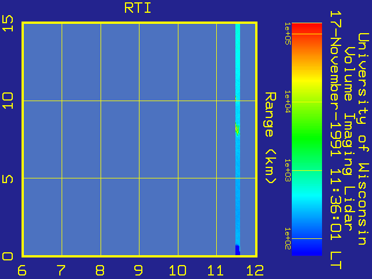Click the 1e+03 colorbar label

point(288,170)
